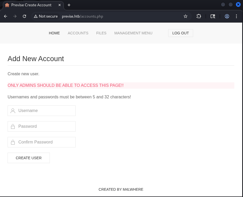Switch to the HOME navigation tab
Viewport: 243px width, 197px height.
tap(54, 33)
